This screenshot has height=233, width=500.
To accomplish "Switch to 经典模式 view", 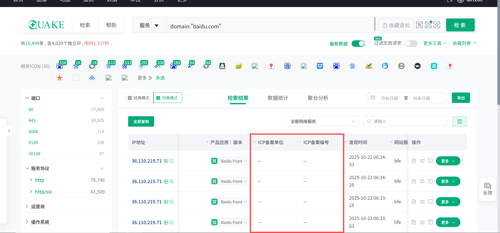I will click(139, 98).
